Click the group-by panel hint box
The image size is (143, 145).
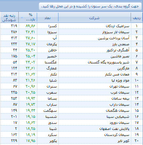pyautogui.click(x=90, y=6)
